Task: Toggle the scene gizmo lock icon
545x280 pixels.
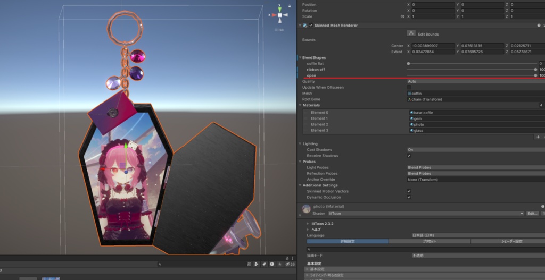Action: (x=290, y=6)
